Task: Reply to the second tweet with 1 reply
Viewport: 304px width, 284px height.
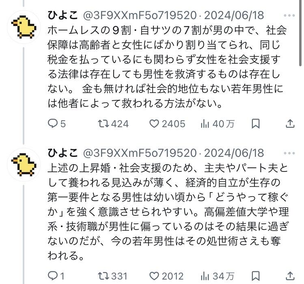Action: coord(54,276)
